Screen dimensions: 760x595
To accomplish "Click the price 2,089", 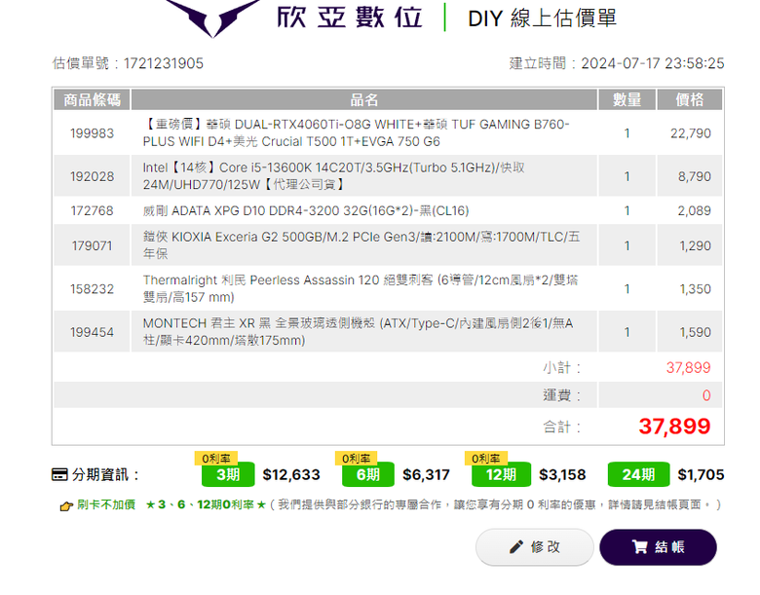I will (694, 210).
